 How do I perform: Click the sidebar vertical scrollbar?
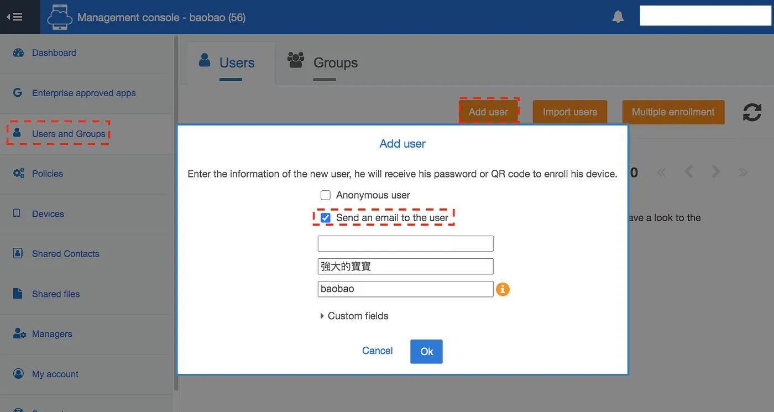pos(176,213)
